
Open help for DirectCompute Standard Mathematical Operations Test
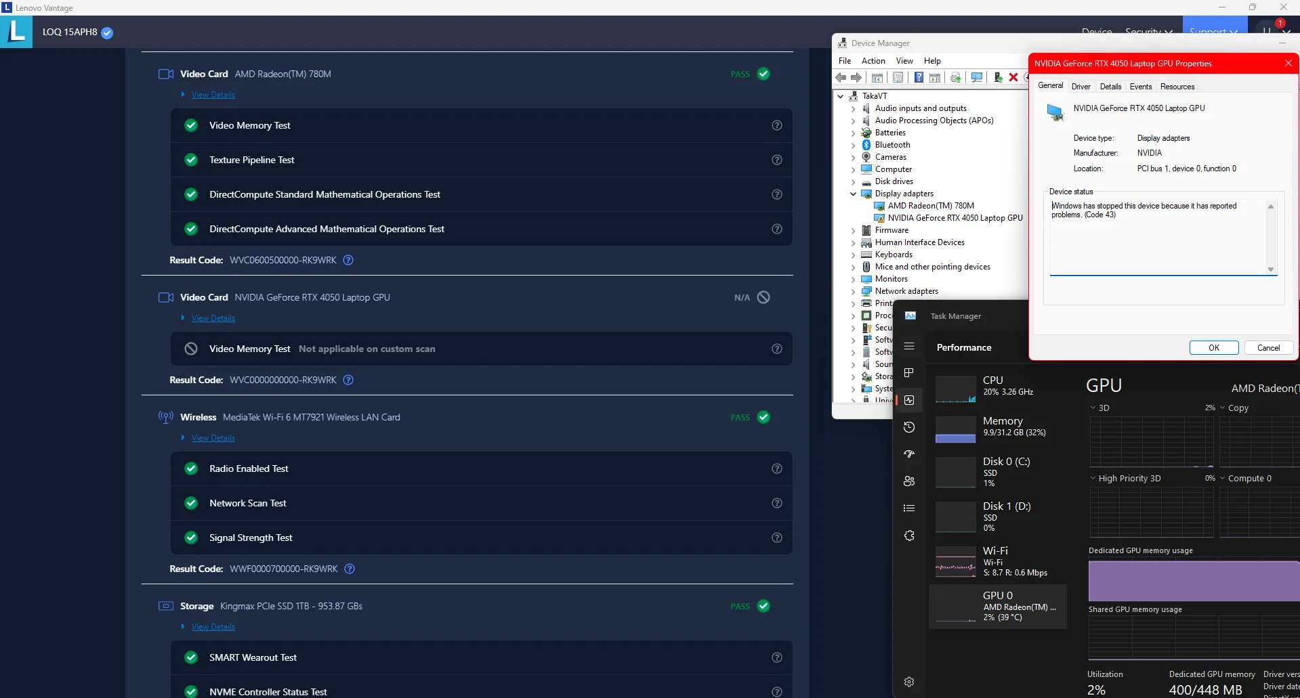777,194
